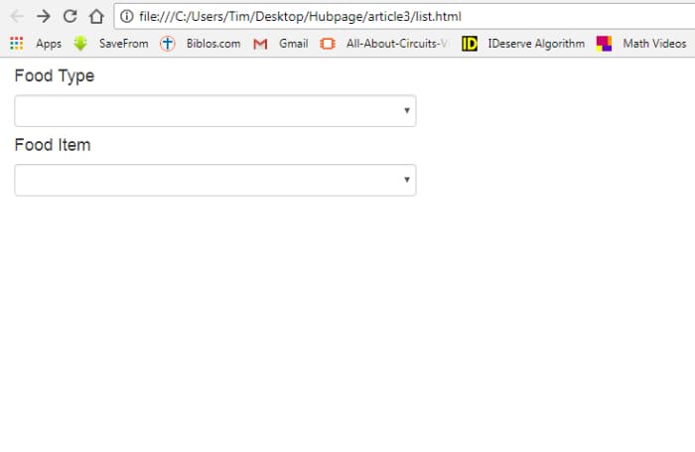Click the browser back arrow

coord(16,16)
